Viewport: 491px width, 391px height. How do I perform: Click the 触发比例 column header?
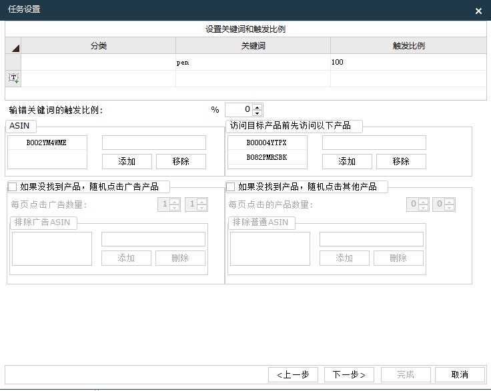click(x=408, y=46)
